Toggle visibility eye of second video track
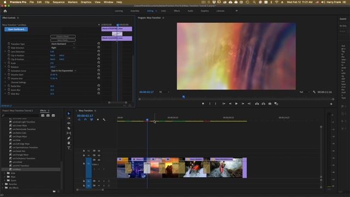This screenshot has height=197, width=350. (x=99, y=155)
